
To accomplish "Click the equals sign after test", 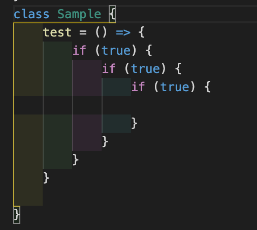I will click(83, 32).
